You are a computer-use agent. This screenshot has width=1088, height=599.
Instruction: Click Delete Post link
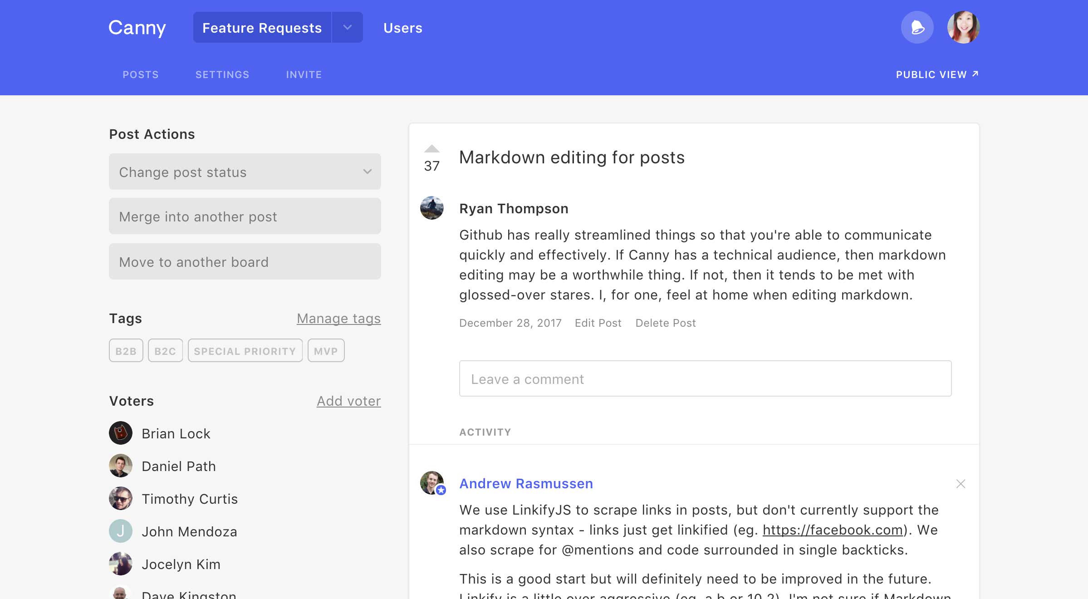[666, 323]
